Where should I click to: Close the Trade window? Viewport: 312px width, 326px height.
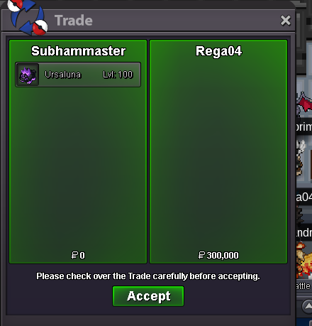(x=285, y=21)
